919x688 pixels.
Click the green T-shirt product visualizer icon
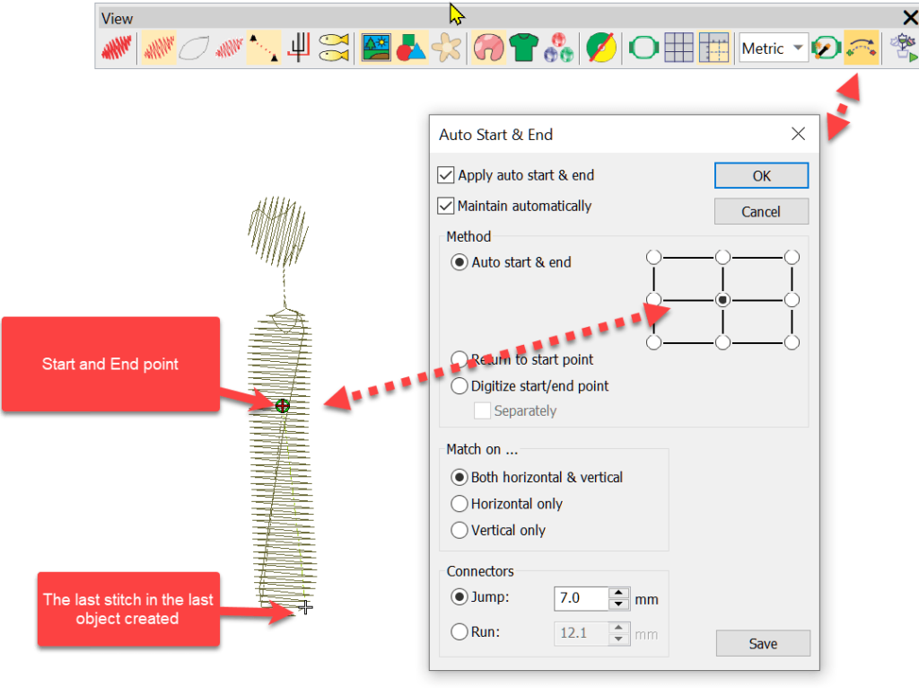[524, 48]
